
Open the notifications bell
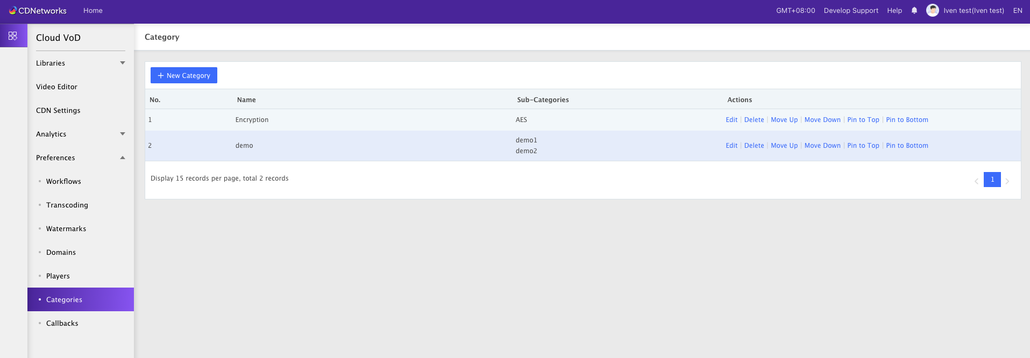tap(914, 11)
